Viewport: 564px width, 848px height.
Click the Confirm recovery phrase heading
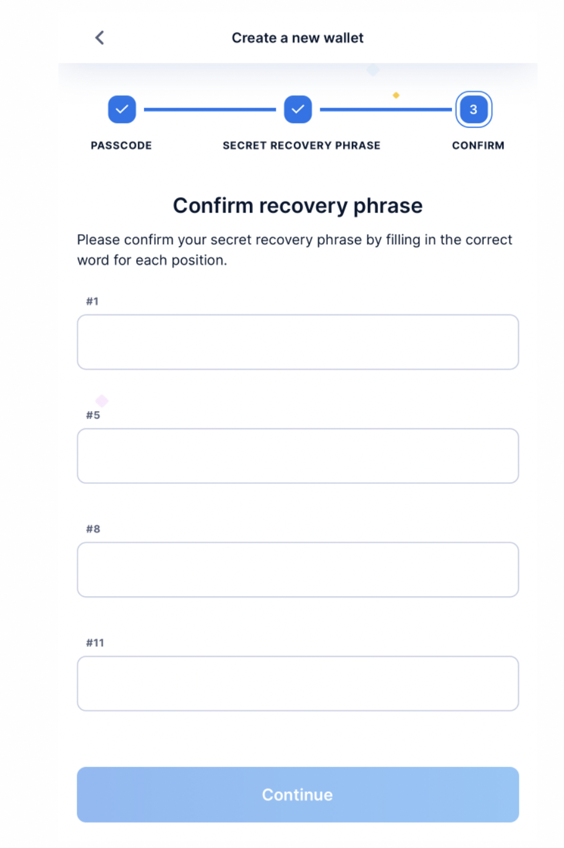[x=297, y=205]
